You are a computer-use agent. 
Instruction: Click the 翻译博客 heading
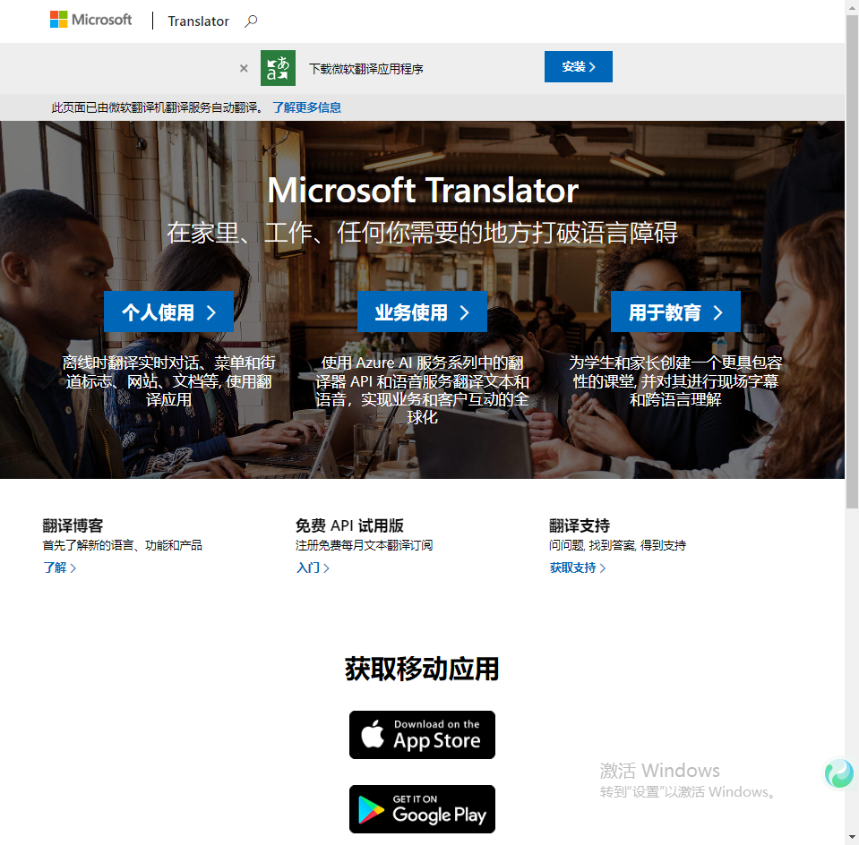(73, 525)
